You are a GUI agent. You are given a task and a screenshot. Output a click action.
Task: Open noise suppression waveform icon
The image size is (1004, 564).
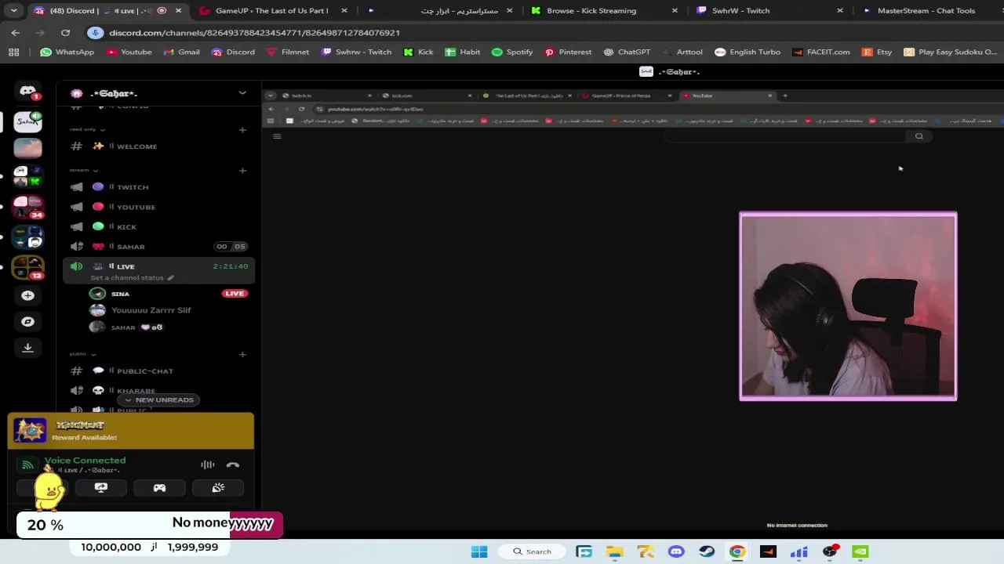coord(207,465)
